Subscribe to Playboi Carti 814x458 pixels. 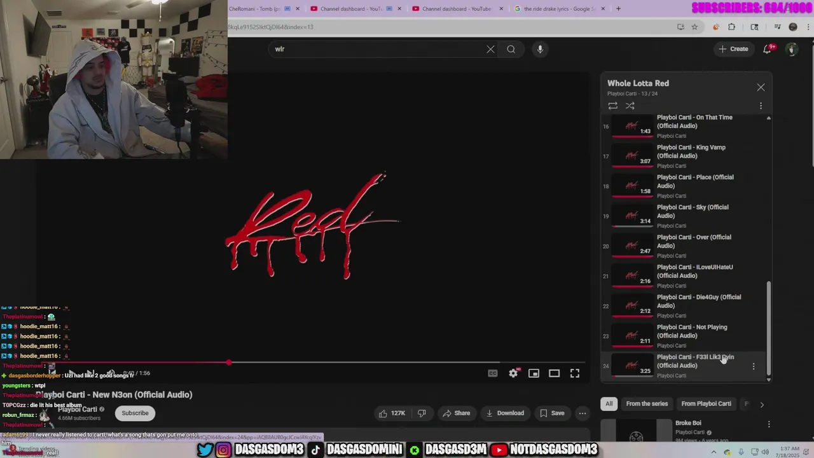tap(135, 413)
